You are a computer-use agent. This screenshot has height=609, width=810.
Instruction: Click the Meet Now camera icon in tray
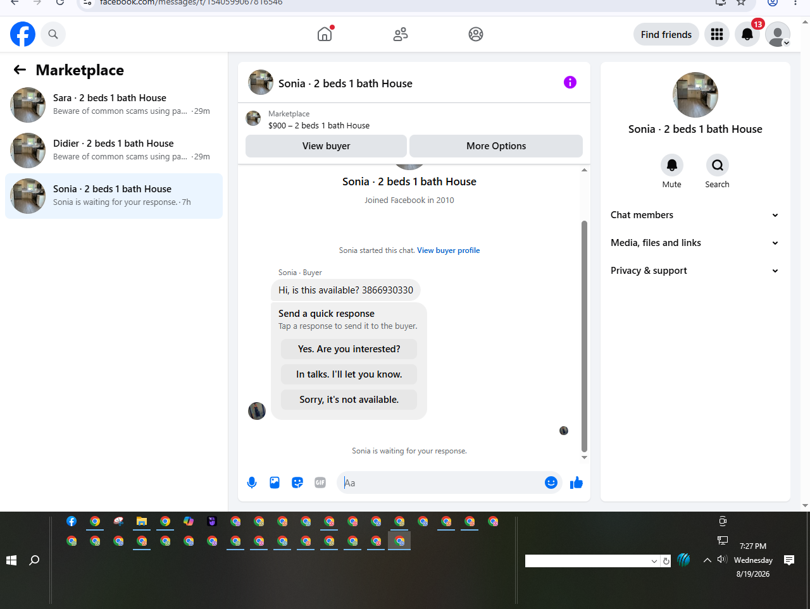(723, 521)
